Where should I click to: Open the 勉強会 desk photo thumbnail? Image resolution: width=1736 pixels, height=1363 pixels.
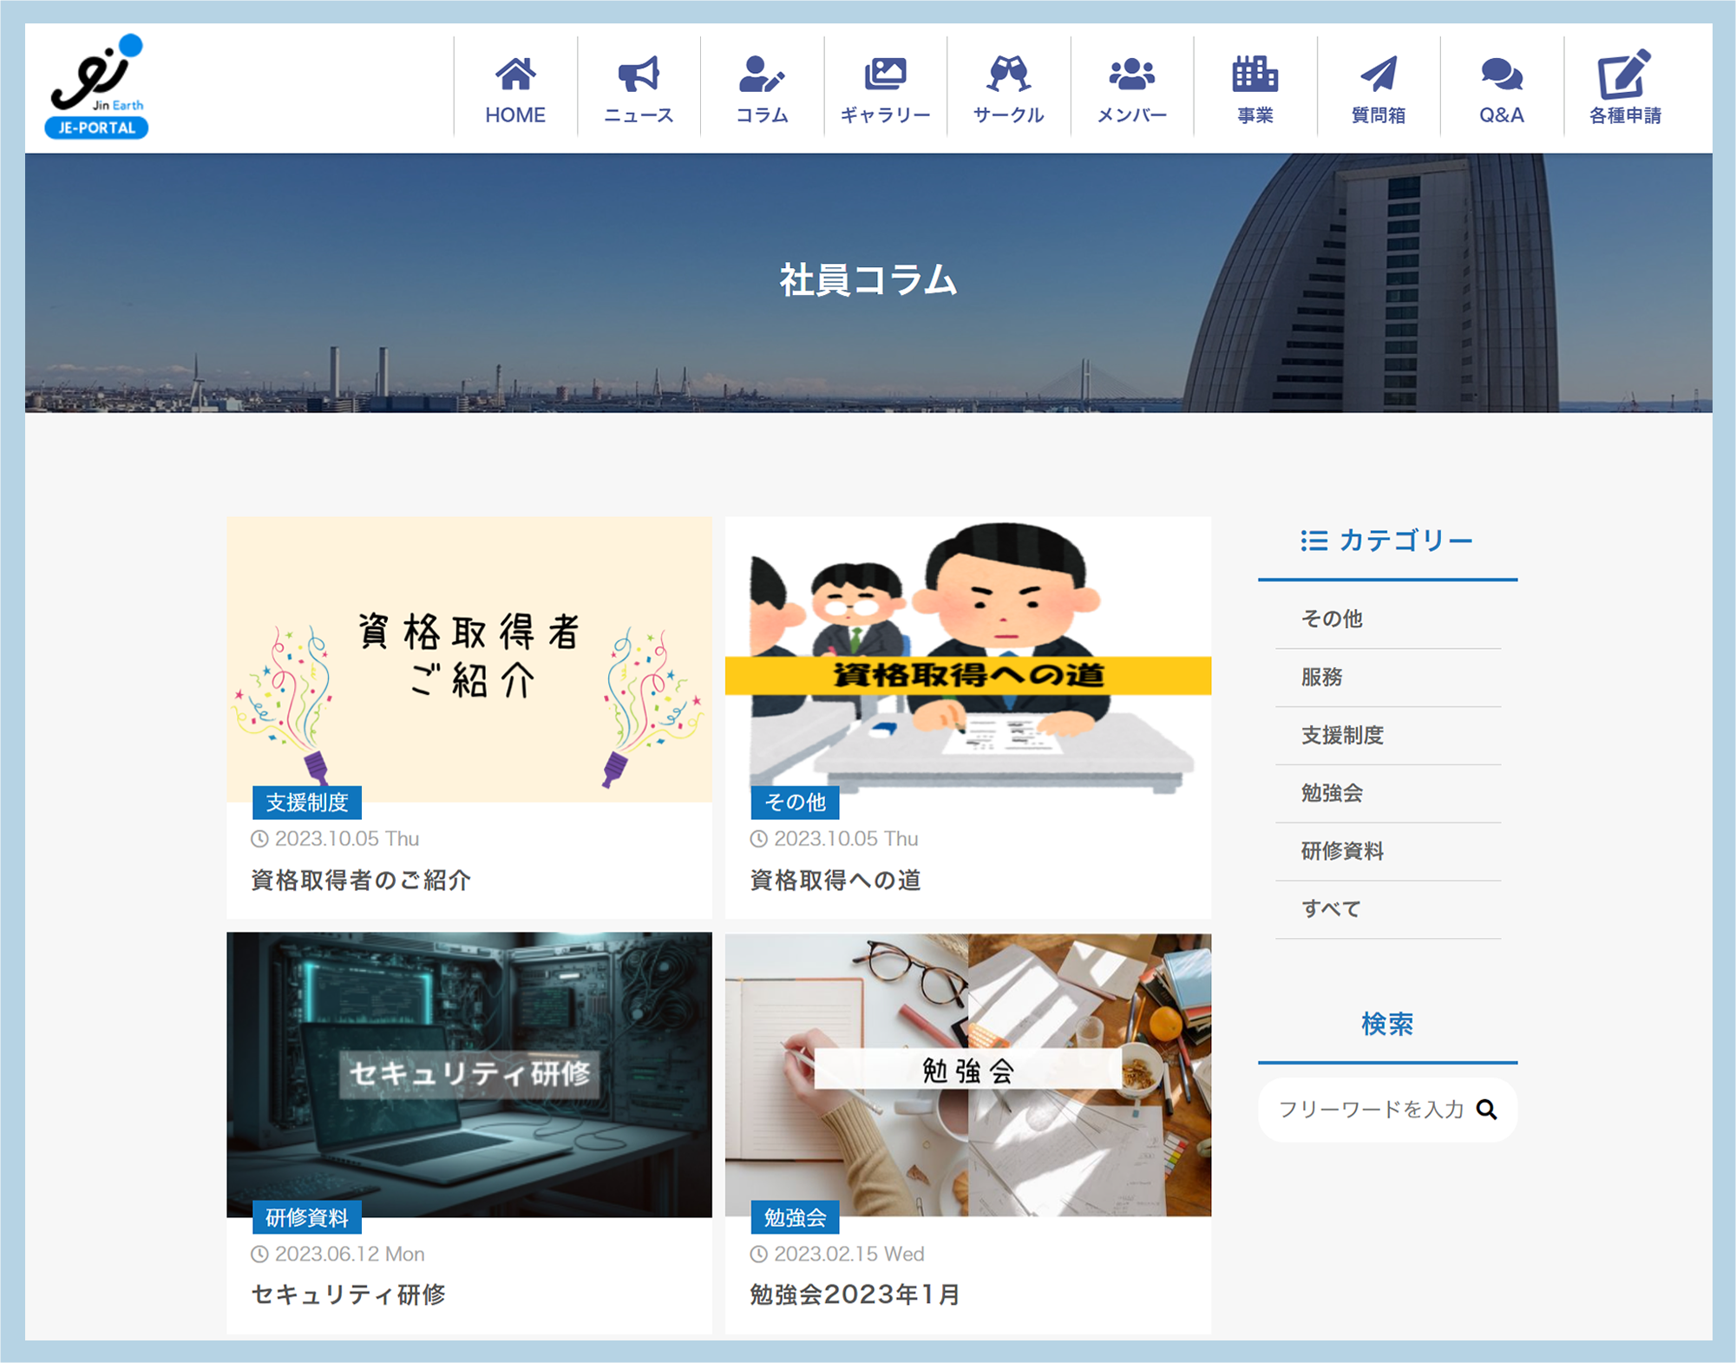coord(968,1075)
